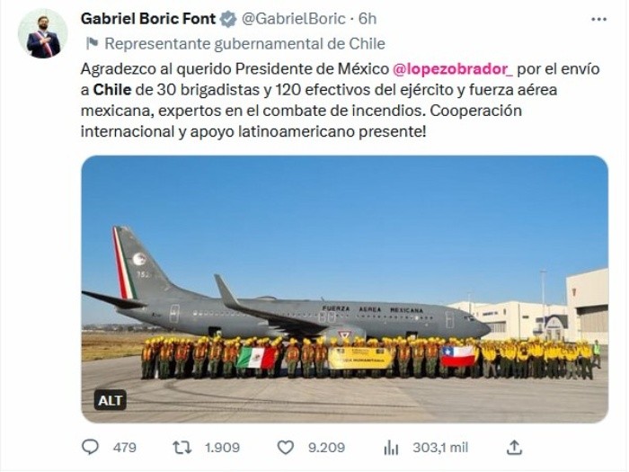
Task: Show image description via ALT badge
Action: 110,399
